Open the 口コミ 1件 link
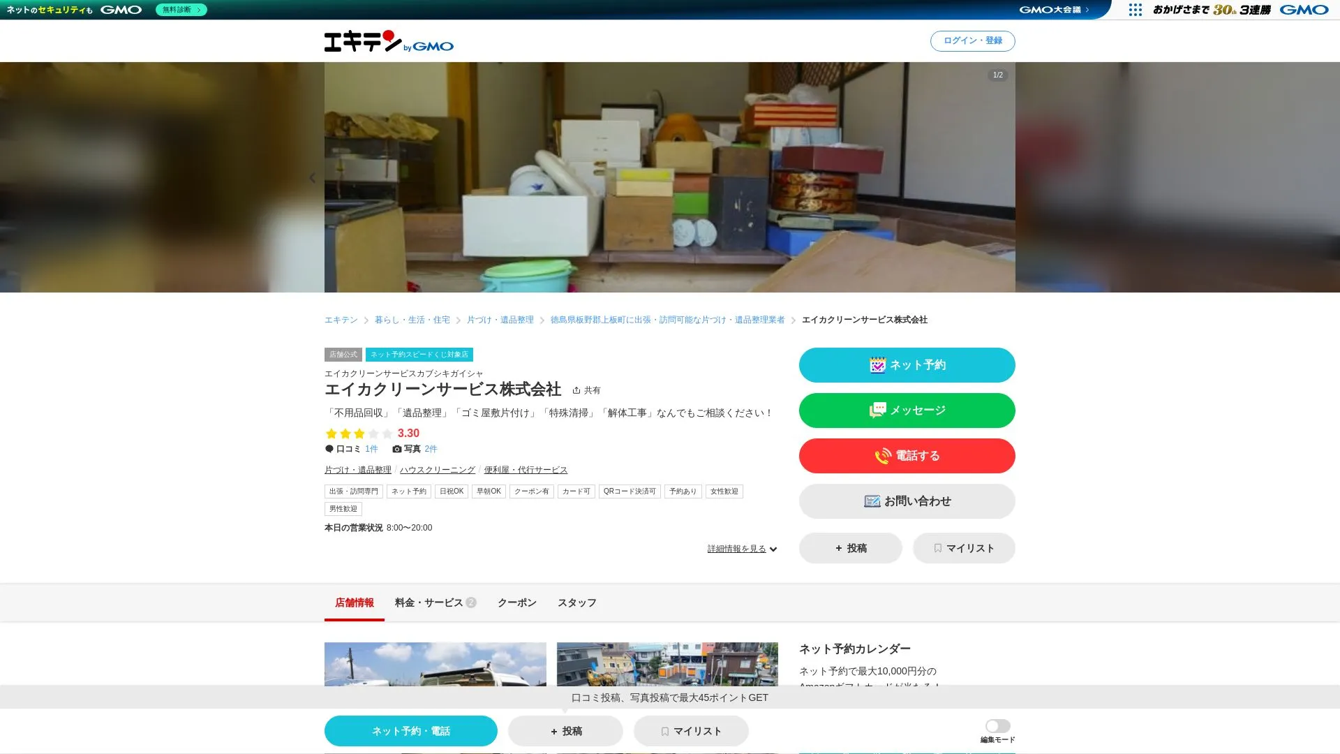Viewport: 1340px width, 754px height. click(x=371, y=449)
